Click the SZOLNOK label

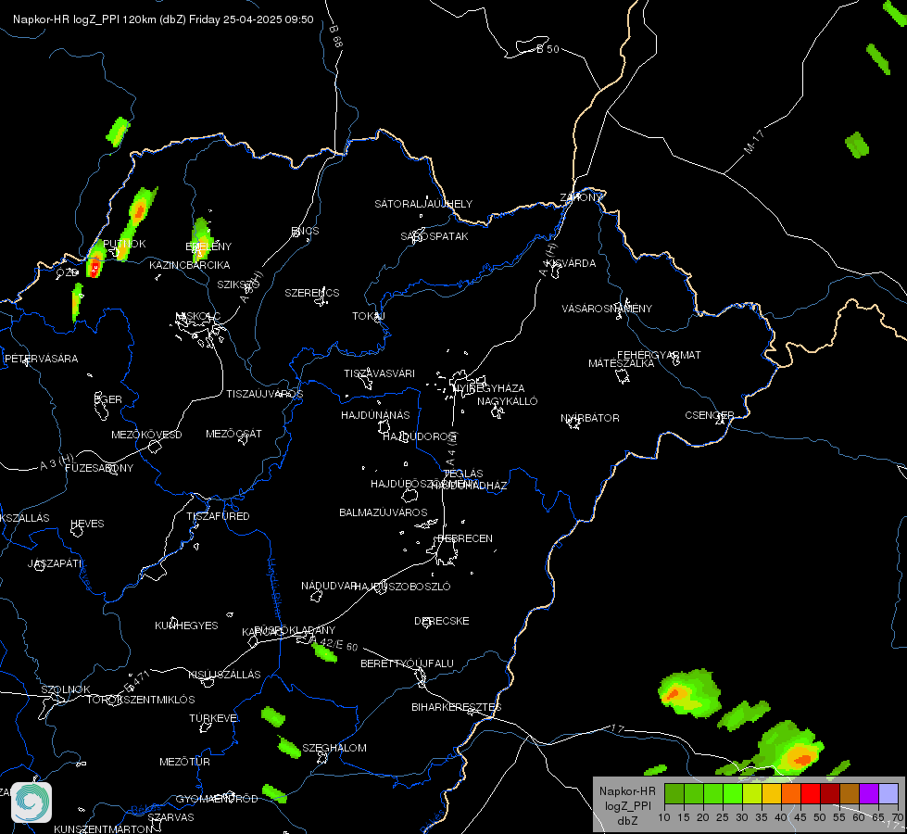(x=66, y=689)
